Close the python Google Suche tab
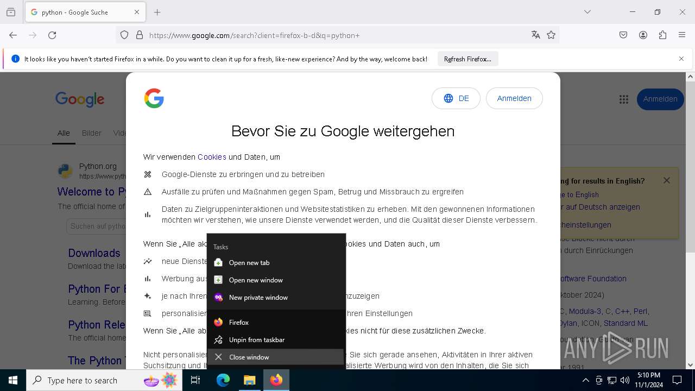 (x=137, y=12)
